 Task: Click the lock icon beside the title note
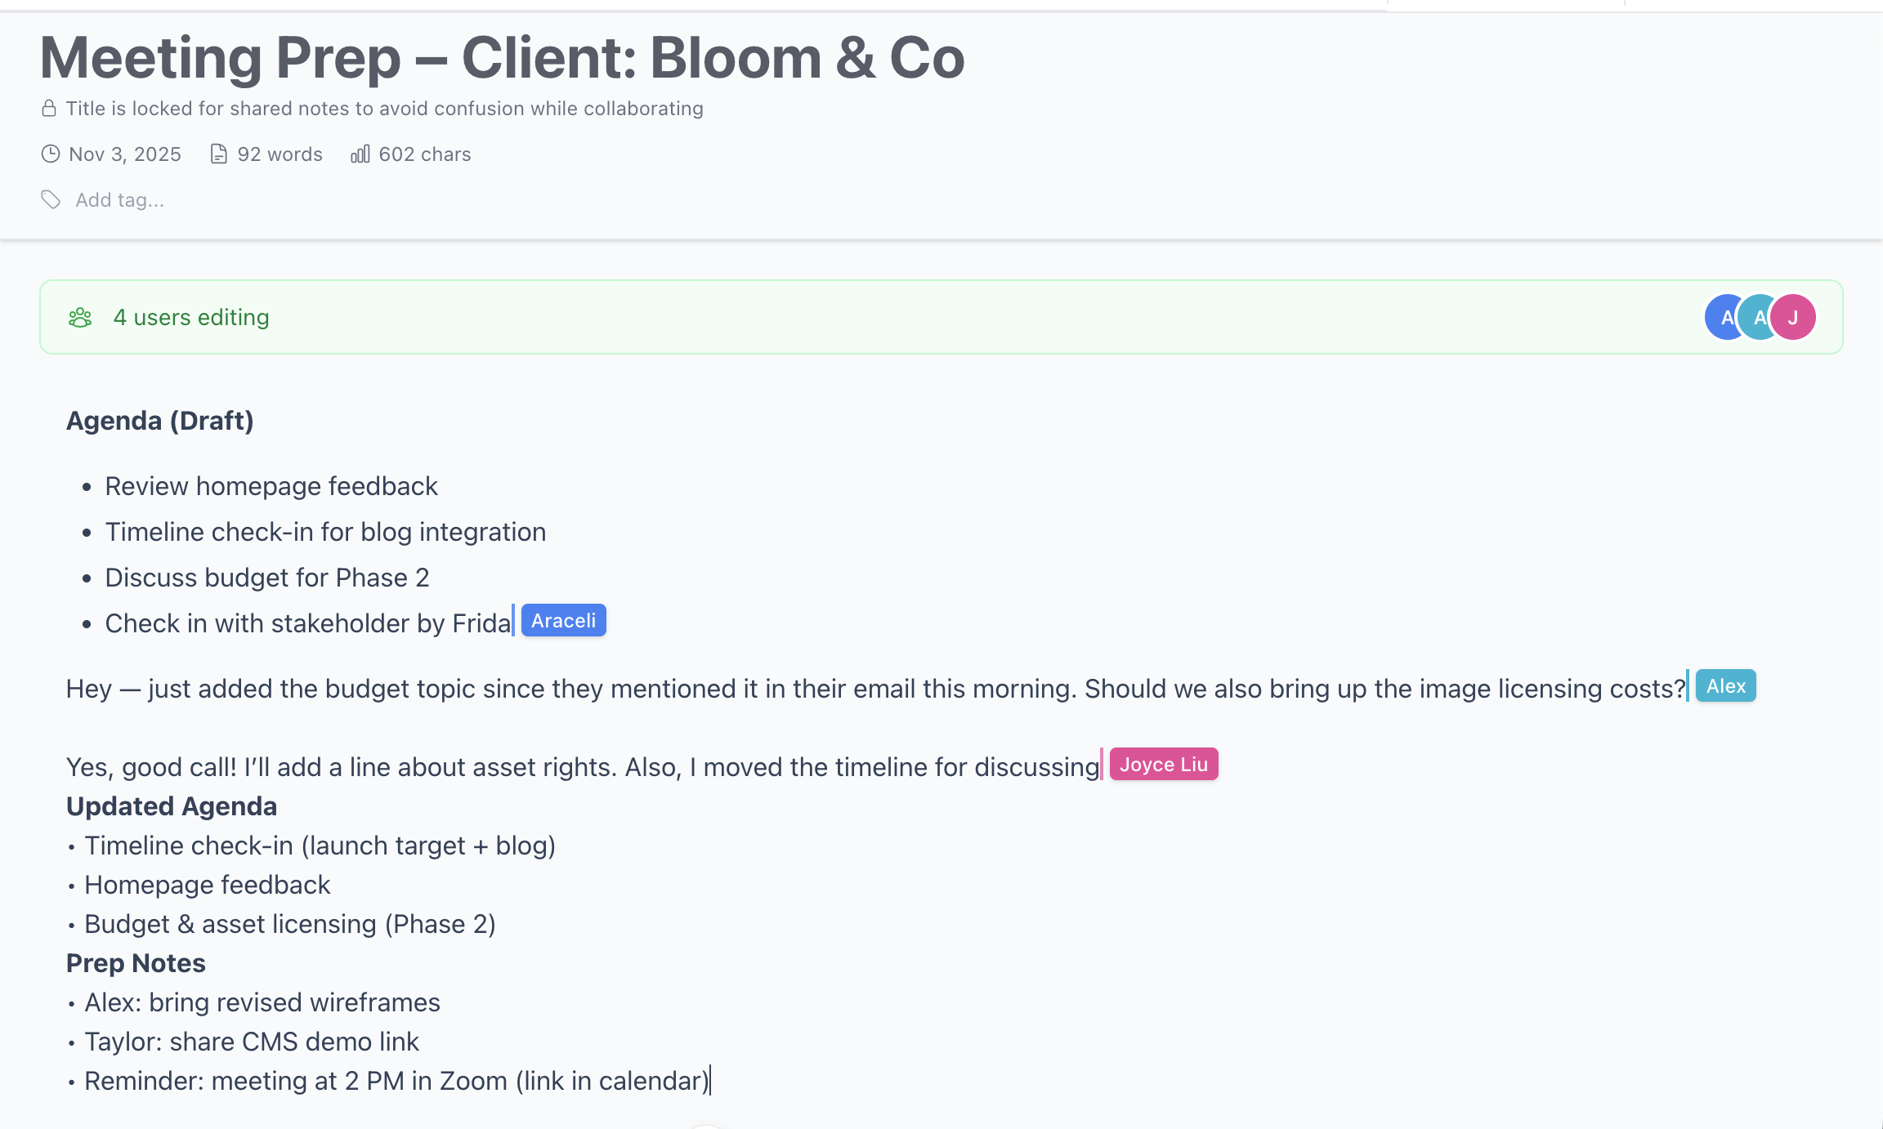(x=49, y=107)
